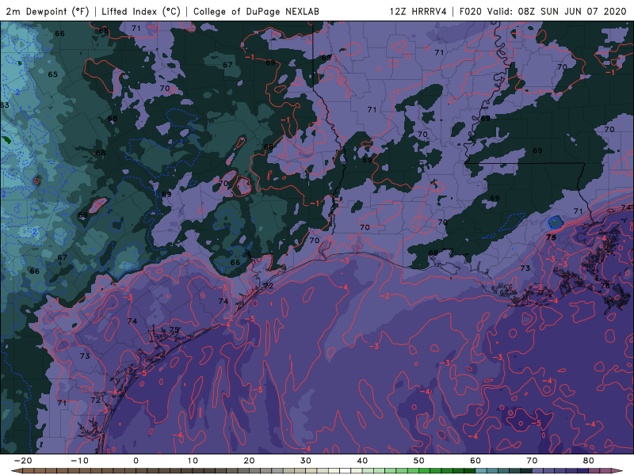Click the "0" label on the color scale

[x=136, y=461]
